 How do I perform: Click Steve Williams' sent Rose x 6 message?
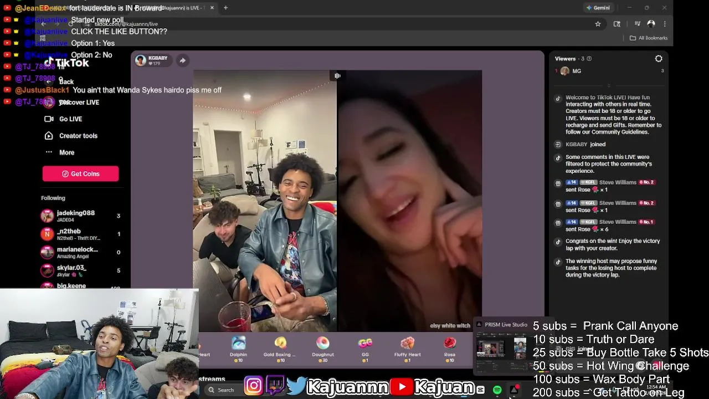click(x=606, y=225)
